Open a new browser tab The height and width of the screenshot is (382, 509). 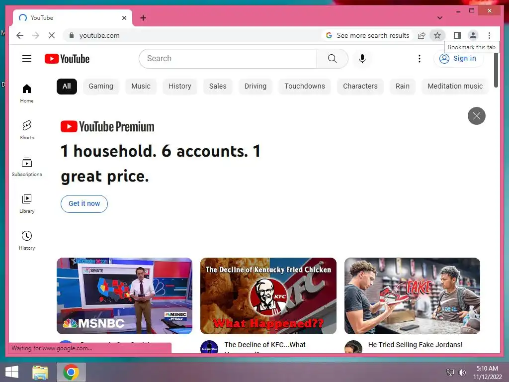(x=143, y=18)
